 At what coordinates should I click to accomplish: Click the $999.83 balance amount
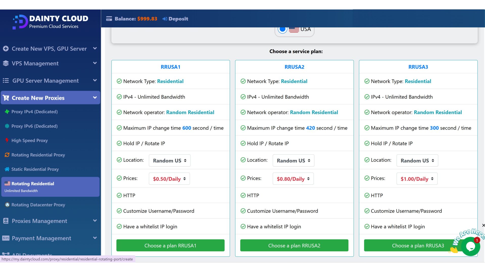coord(147,19)
